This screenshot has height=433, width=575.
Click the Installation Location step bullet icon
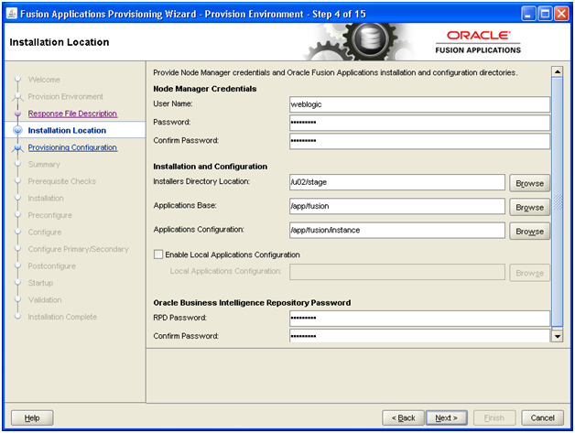pyautogui.click(x=17, y=130)
